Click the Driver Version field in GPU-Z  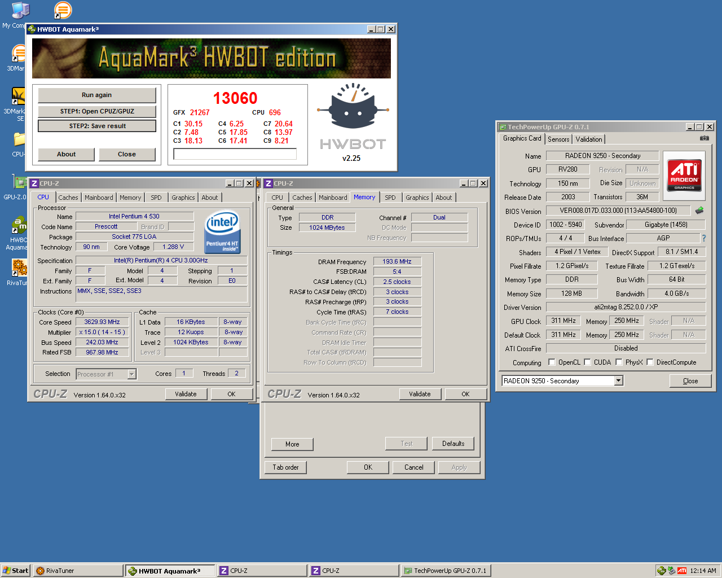[626, 307]
